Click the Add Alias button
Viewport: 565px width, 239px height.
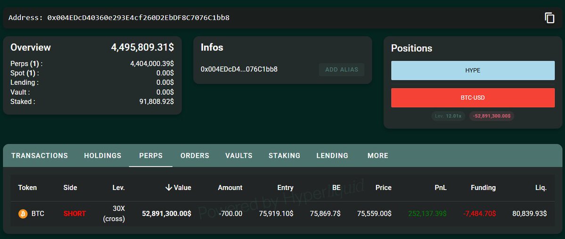pyautogui.click(x=342, y=70)
